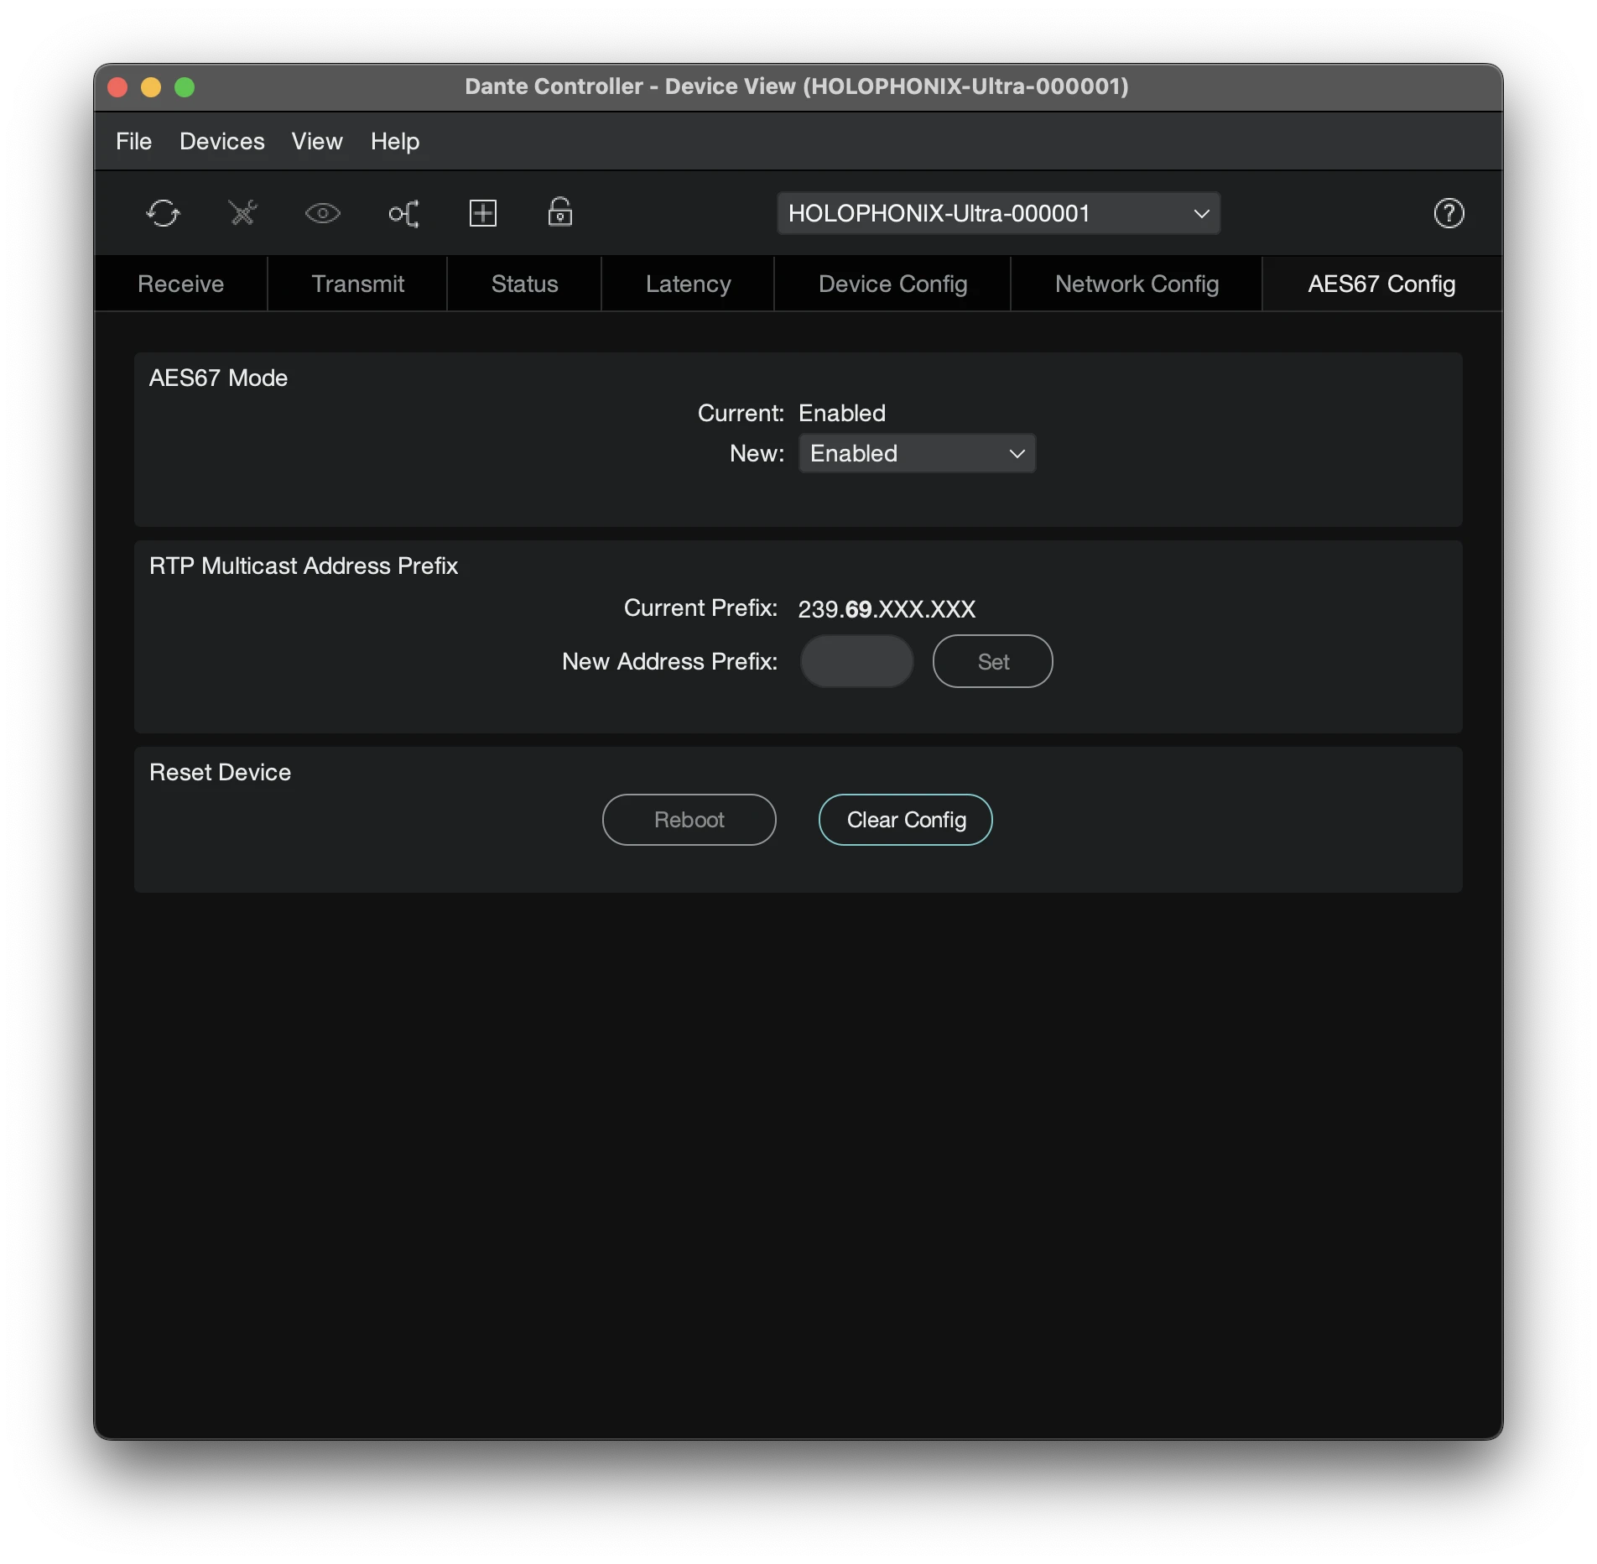Switch to the Device Config tab
The image size is (1597, 1564).
pyautogui.click(x=893, y=284)
